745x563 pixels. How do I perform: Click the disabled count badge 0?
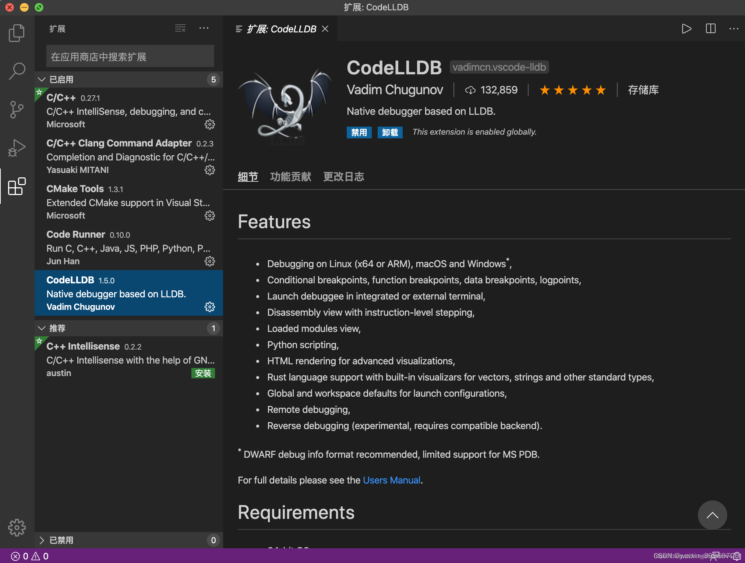(x=213, y=540)
